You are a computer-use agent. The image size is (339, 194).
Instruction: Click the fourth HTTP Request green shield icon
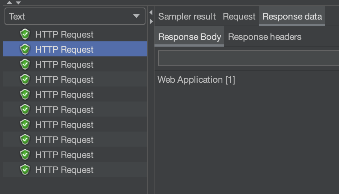[25, 80]
